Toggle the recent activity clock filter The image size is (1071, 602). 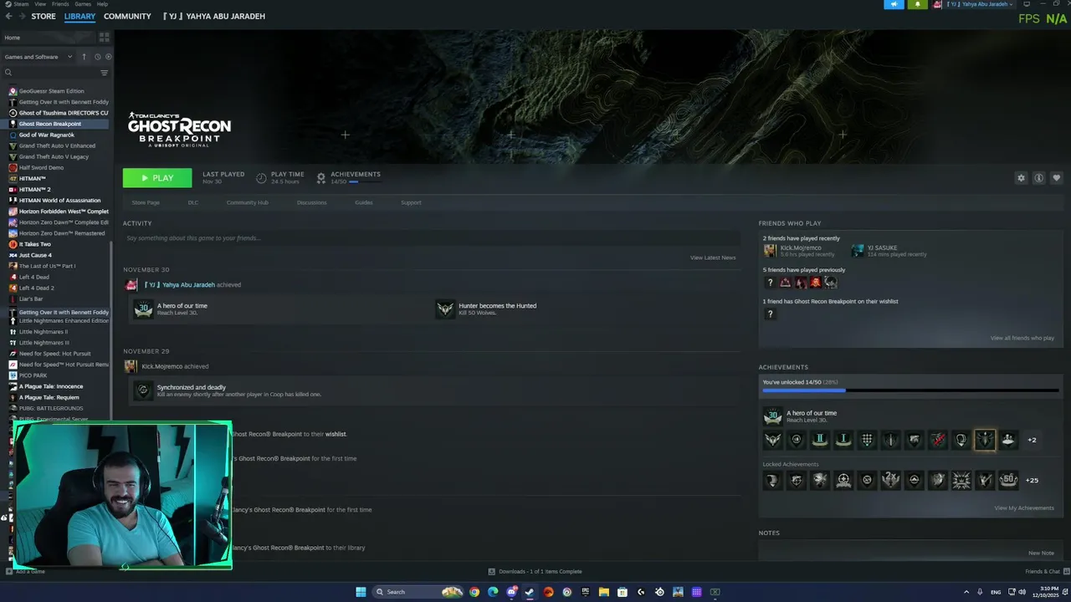tap(97, 57)
